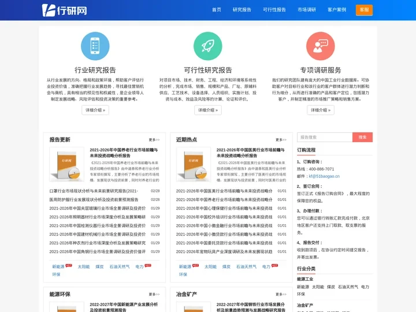The image size is (416, 312).
Task: Click 更多 in 近期热点 panel
Action: (281, 140)
